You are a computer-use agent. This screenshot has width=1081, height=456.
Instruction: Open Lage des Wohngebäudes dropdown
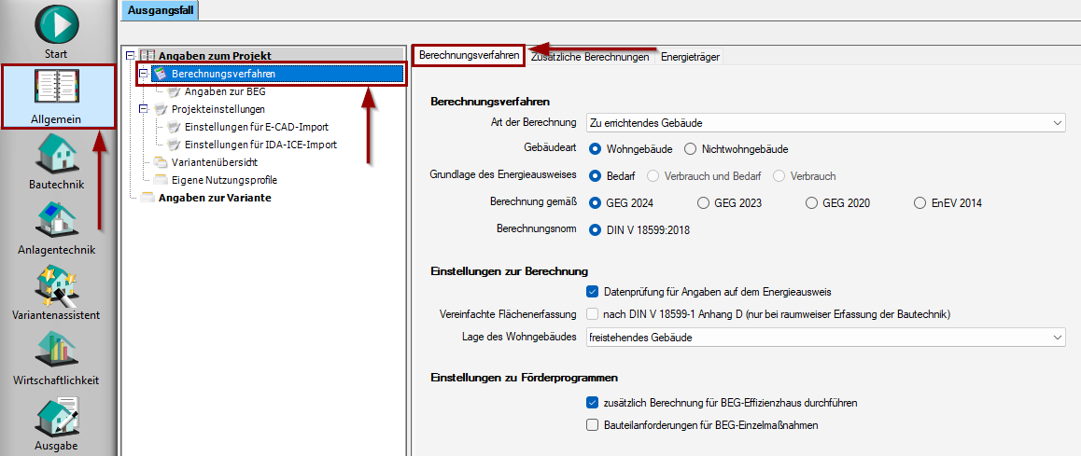[825, 338]
